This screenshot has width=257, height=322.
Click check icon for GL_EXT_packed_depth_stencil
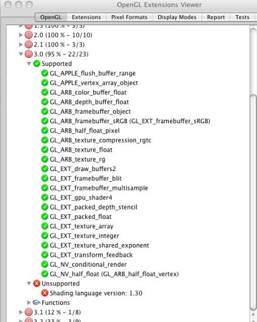pos(45,207)
